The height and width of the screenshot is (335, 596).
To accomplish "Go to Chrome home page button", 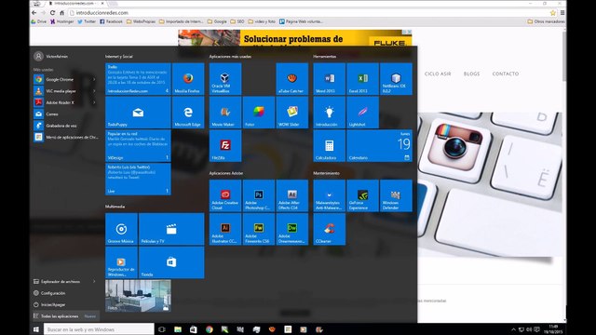I will tap(62, 12).
